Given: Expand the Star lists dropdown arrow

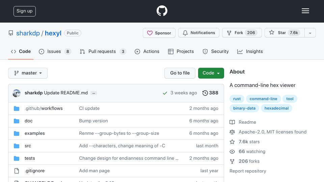Looking at the screenshot, I should click(310, 33).
